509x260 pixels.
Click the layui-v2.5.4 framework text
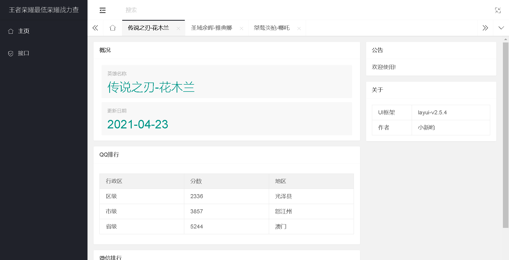[432, 112]
